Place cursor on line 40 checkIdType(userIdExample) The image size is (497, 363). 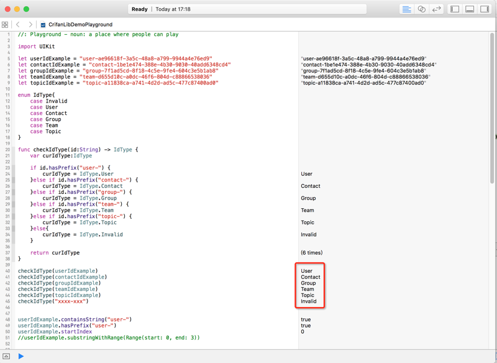coord(57,271)
